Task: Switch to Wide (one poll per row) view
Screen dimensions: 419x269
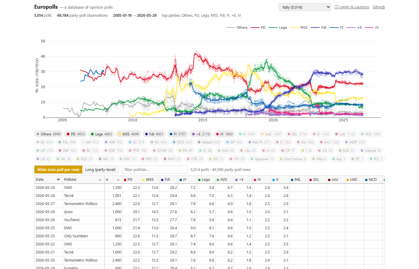Action: pos(58,169)
